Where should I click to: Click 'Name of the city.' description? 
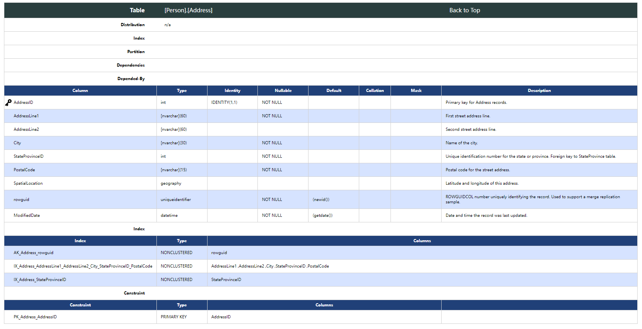(461, 143)
